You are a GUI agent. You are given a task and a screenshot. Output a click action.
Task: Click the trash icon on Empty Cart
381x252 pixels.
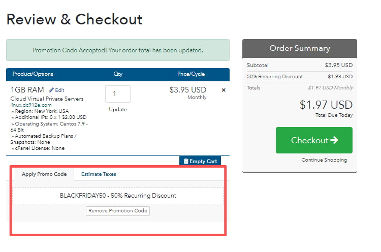[186, 161]
